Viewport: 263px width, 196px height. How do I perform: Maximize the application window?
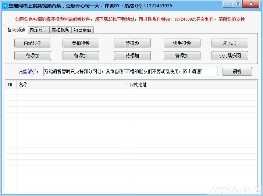pos(238,4)
